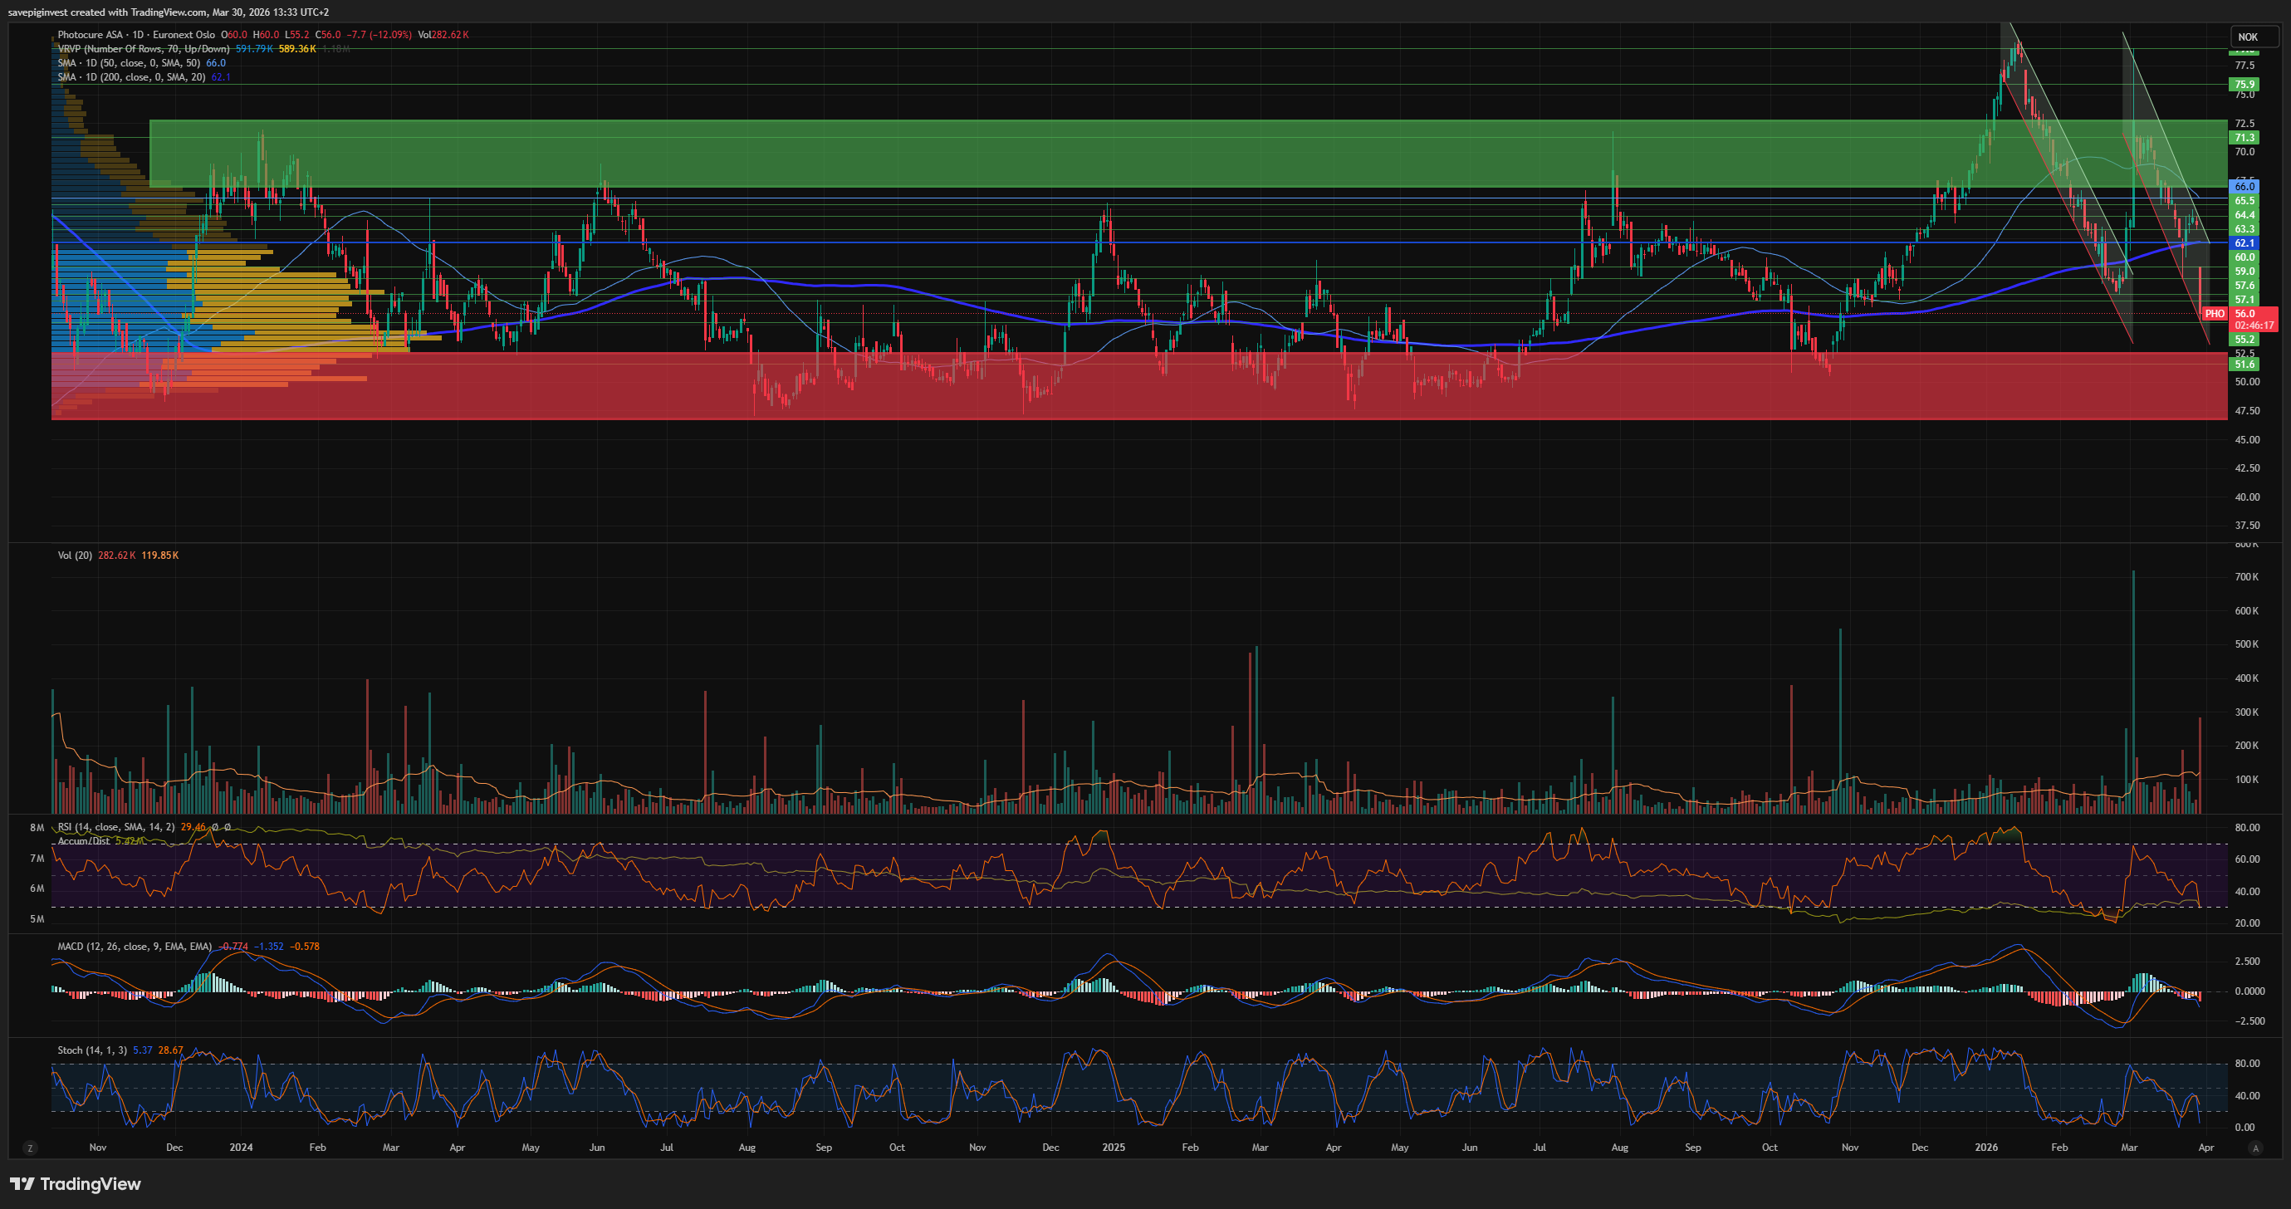2291x1209 pixels.
Task: Select the blue 66.0 SMA price label
Action: [2244, 186]
